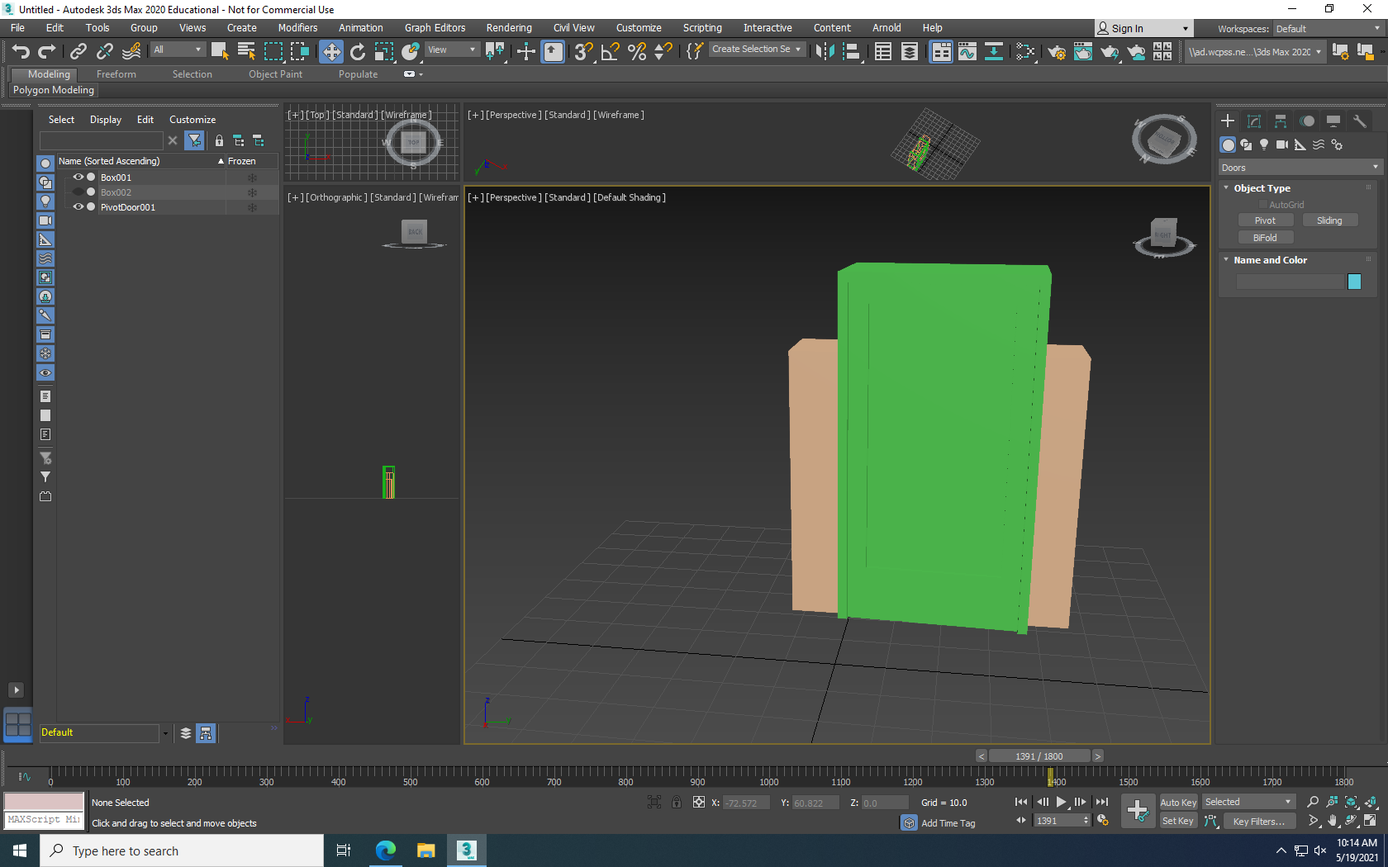Toggle selection lock padlock in status bar
Screen dimensions: 1388x867
click(x=677, y=802)
